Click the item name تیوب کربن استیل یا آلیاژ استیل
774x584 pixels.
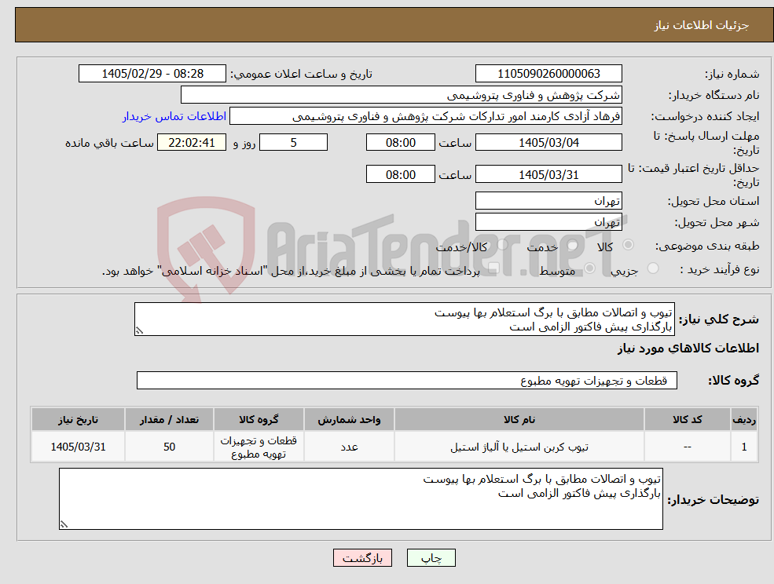[x=519, y=447]
